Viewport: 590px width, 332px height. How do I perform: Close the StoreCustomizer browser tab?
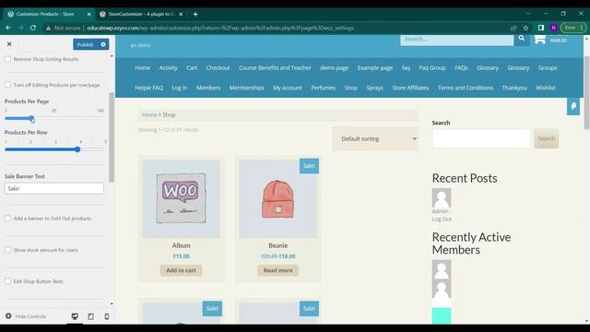click(x=181, y=15)
